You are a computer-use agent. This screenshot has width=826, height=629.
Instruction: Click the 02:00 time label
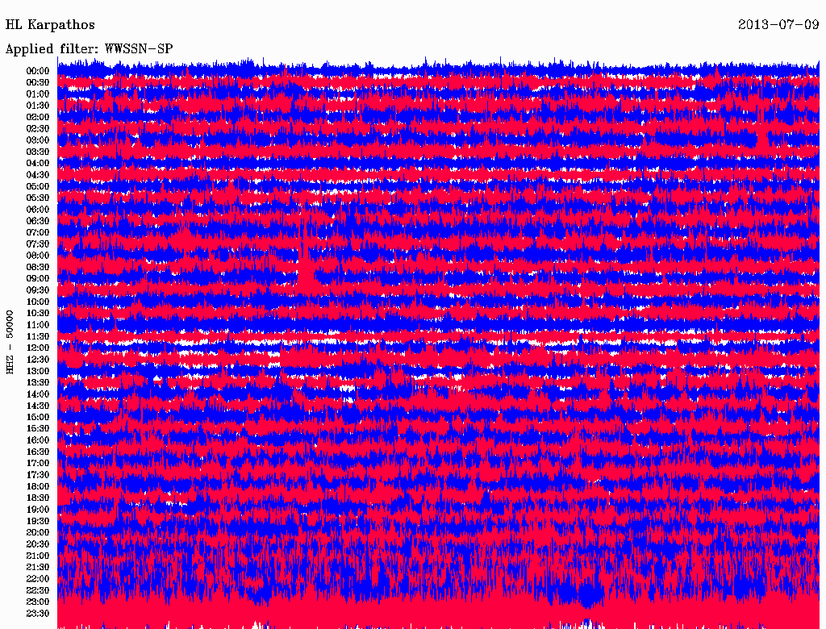click(38, 118)
